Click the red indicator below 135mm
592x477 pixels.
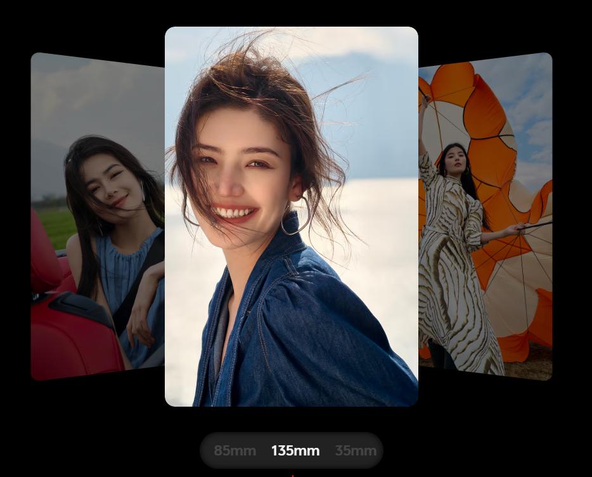tap(292, 474)
